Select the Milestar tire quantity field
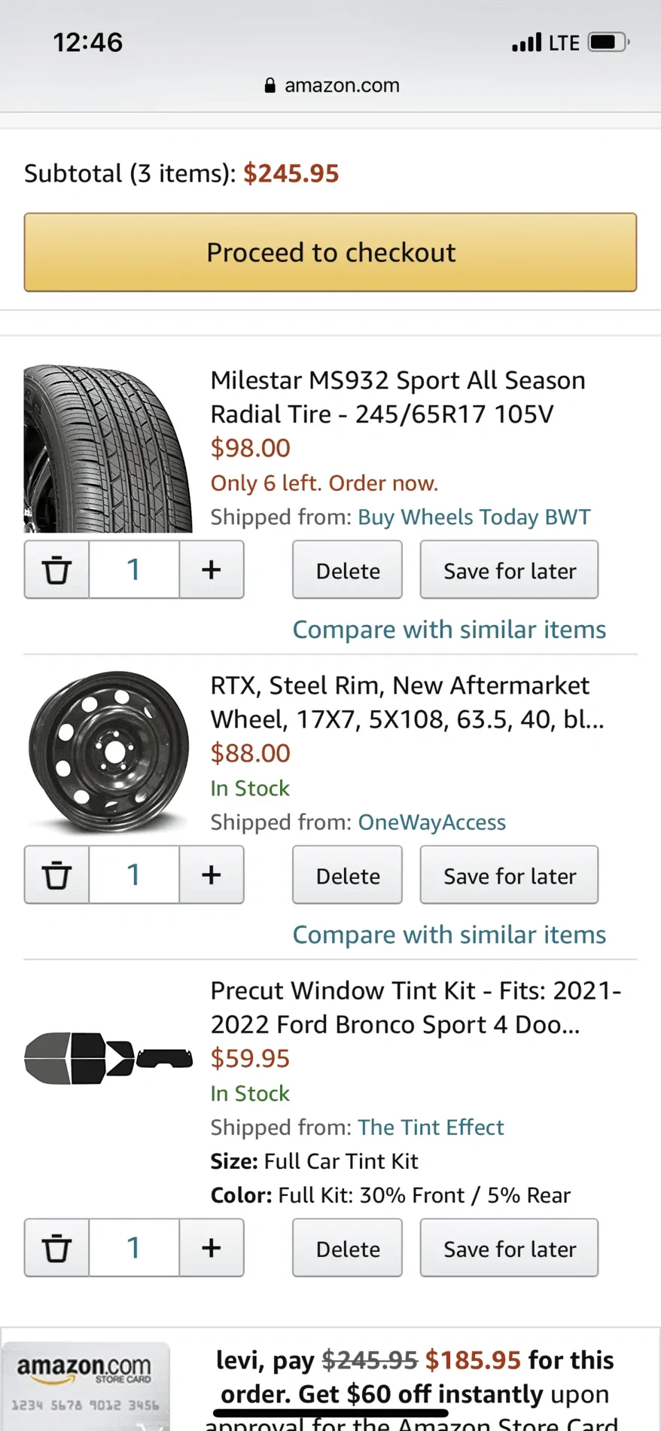Viewport: 661px width, 1431px height. 134,570
